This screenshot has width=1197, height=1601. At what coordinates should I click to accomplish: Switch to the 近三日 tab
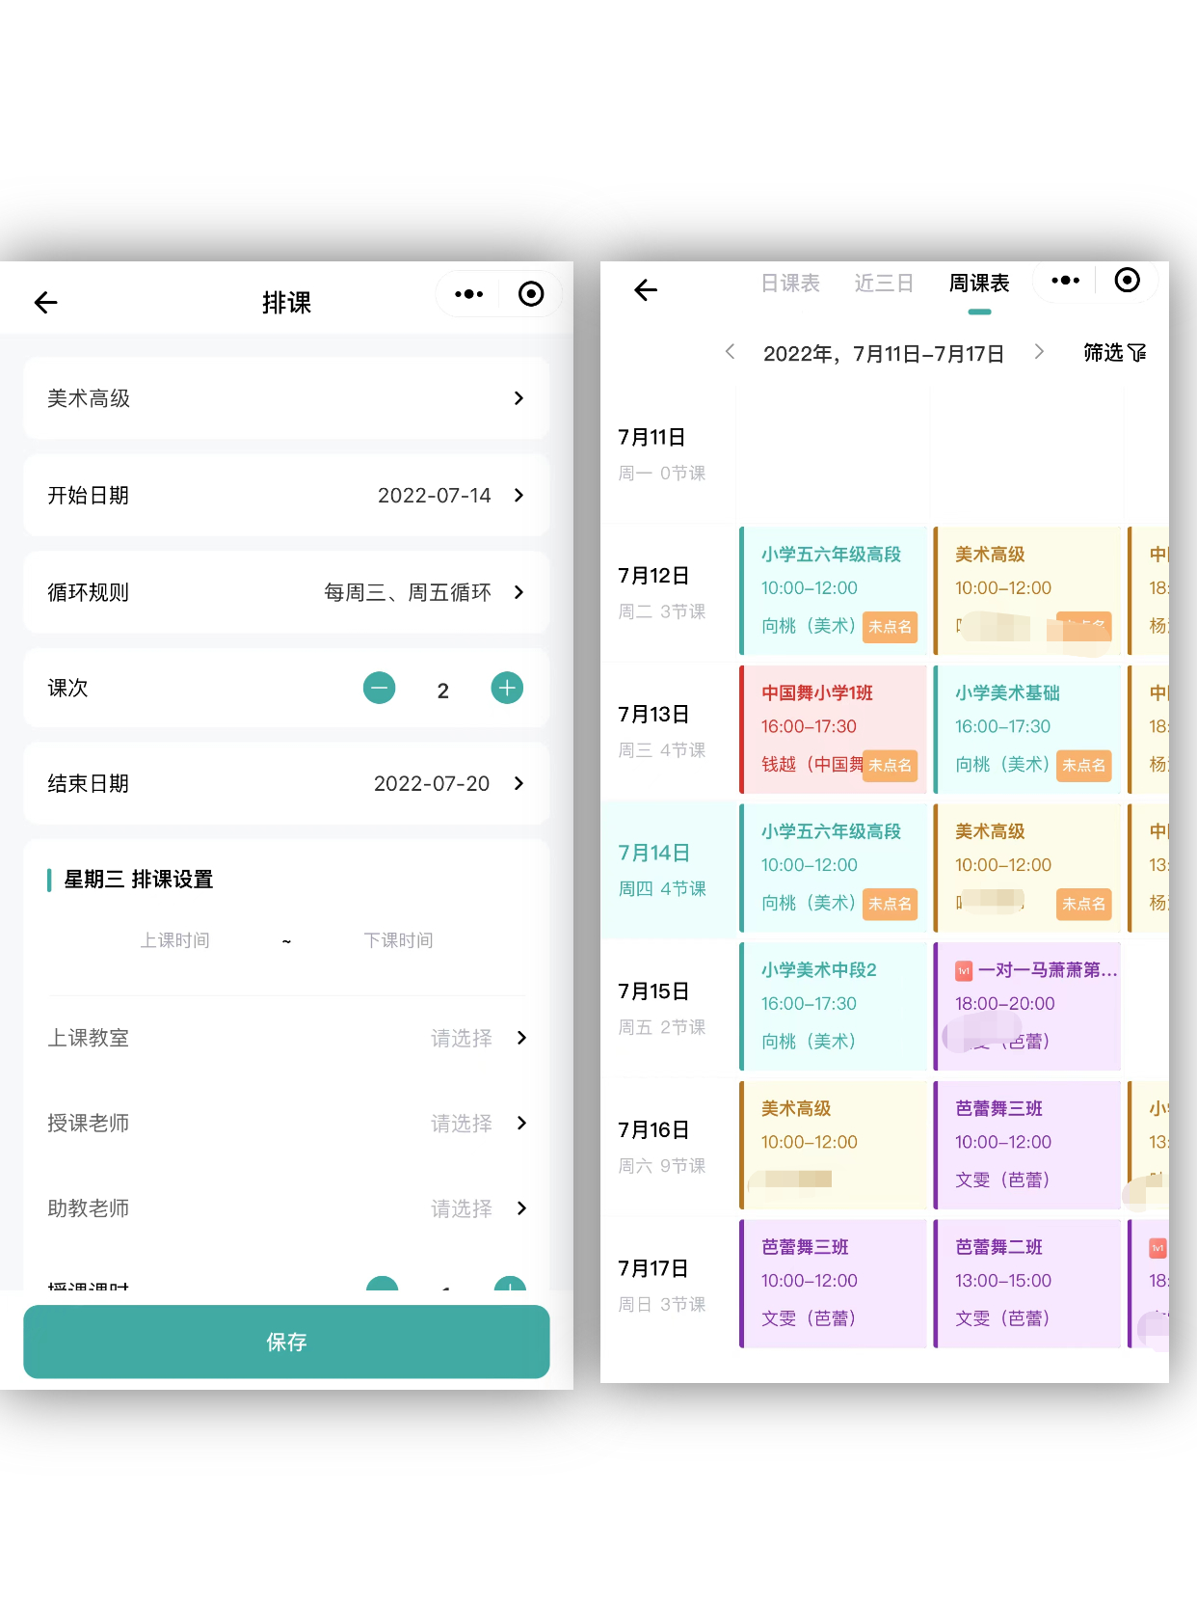click(x=884, y=284)
